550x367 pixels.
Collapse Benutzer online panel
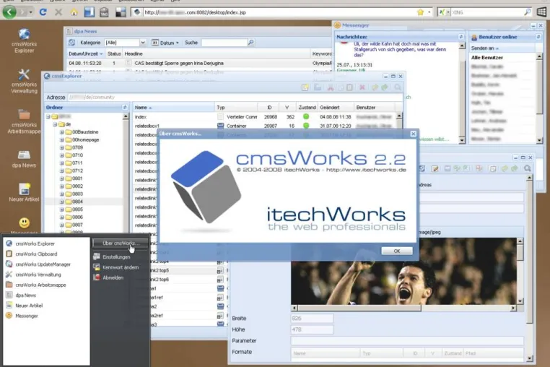point(538,37)
